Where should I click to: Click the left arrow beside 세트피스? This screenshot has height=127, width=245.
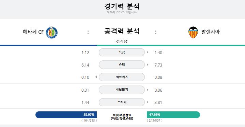point(96,77)
